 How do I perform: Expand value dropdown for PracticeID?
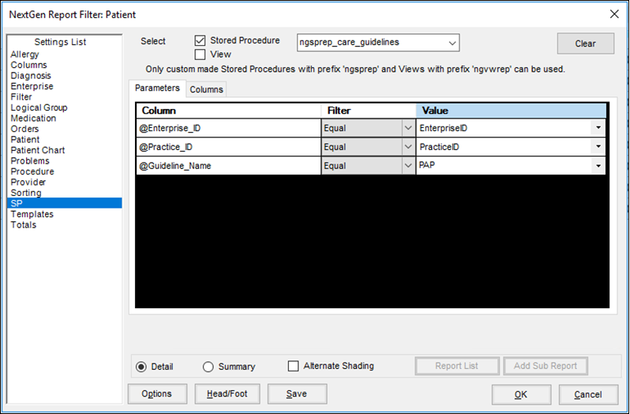click(x=598, y=147)
